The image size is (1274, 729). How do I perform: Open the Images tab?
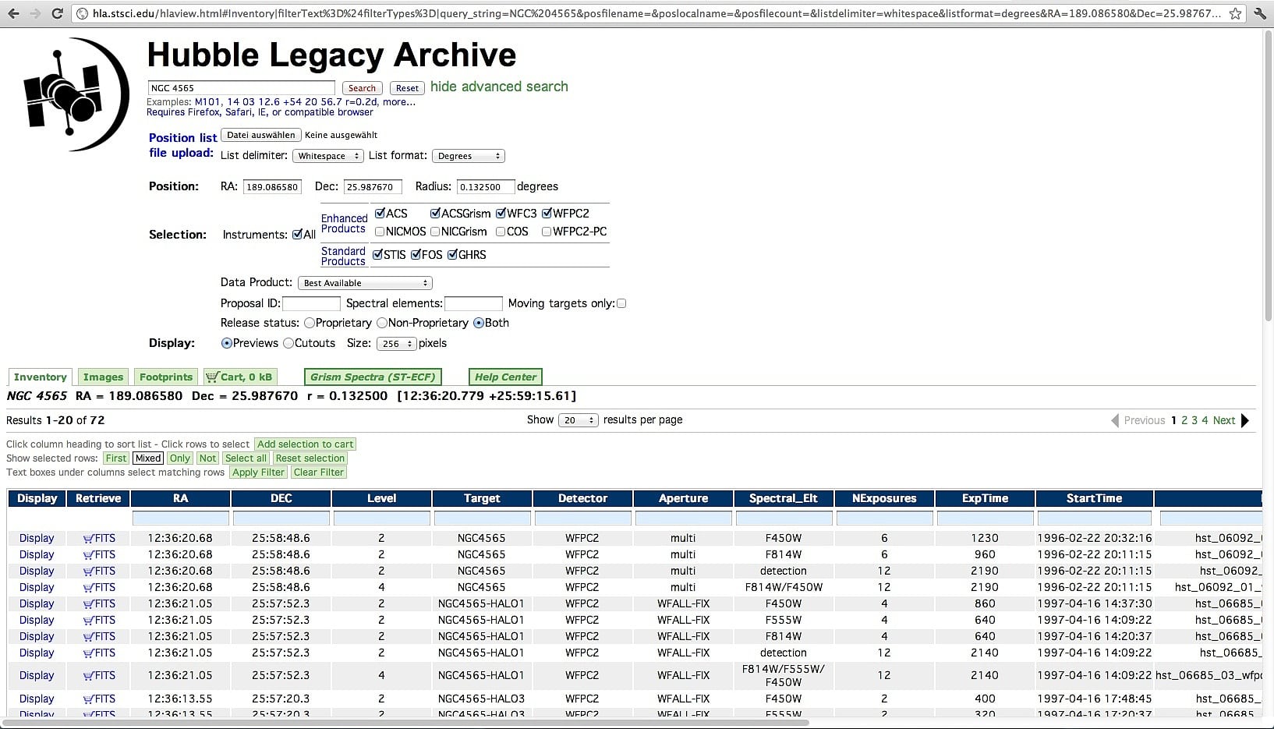[103, 377]
